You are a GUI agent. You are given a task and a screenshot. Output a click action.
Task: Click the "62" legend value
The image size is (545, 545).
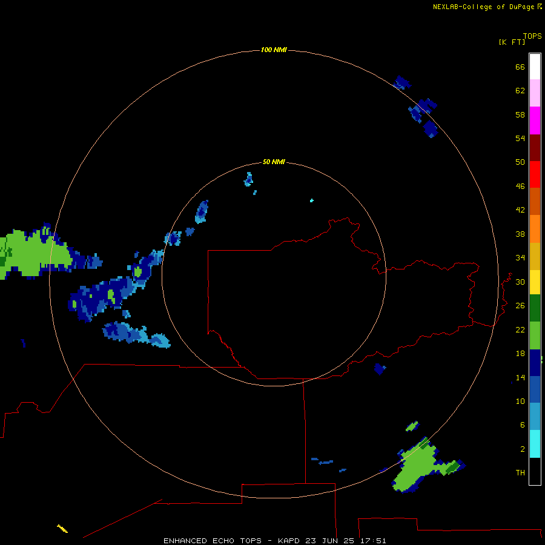[x=520, y=91]
